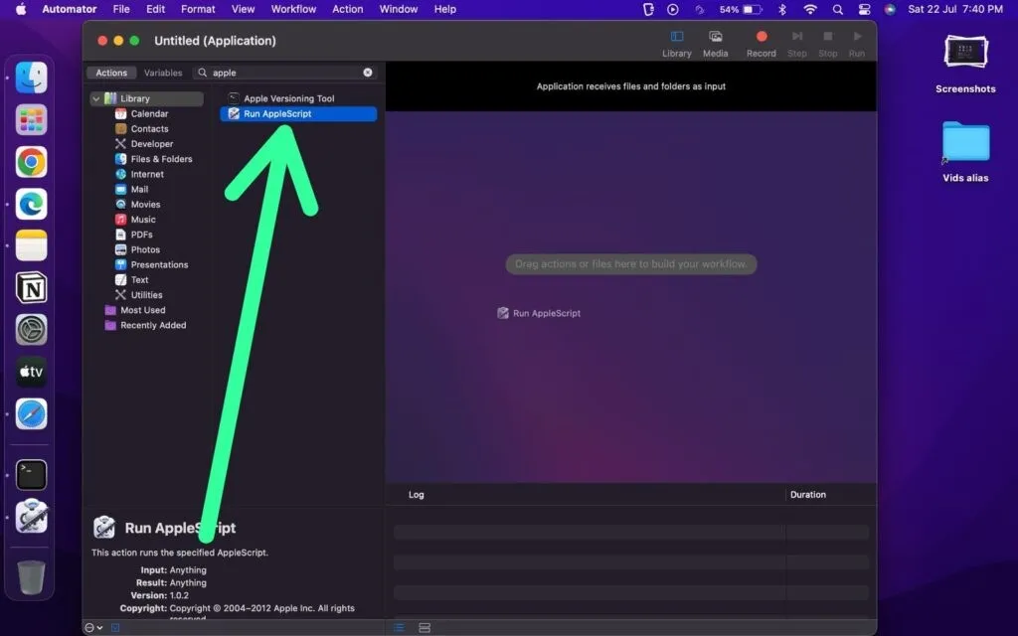Open the Workflow menu
The width and height of the screenshot is (1018, 636).
tap(293, 9)
